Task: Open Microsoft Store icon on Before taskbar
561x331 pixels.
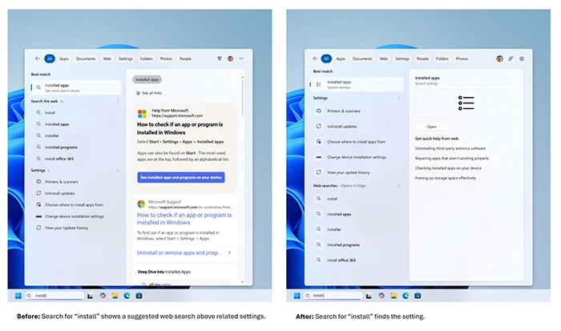Action: (139, 296)
